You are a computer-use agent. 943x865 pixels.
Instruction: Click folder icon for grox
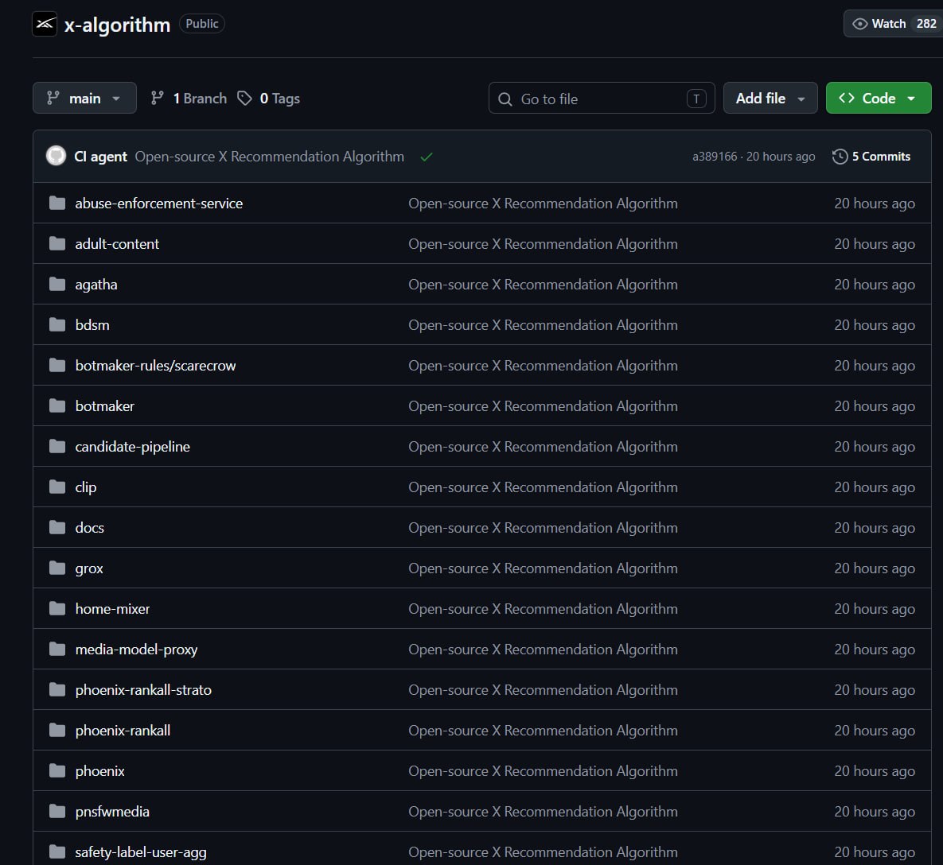coord(57,568)
